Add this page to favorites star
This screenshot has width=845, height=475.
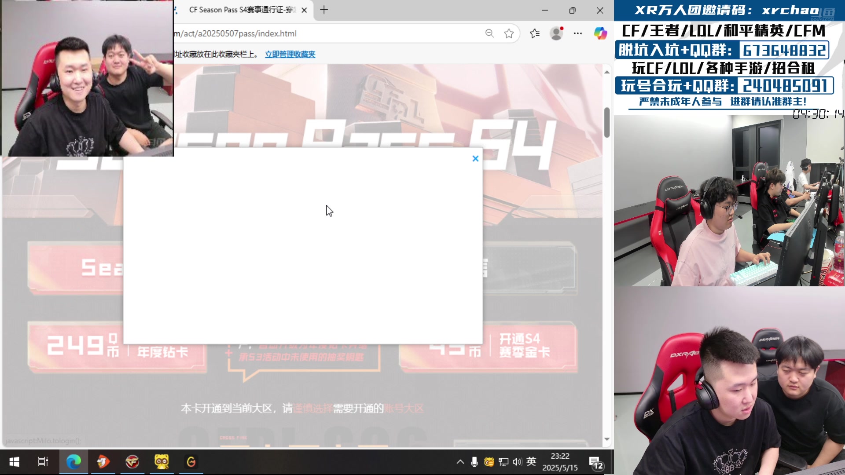[x=509, y=33]
